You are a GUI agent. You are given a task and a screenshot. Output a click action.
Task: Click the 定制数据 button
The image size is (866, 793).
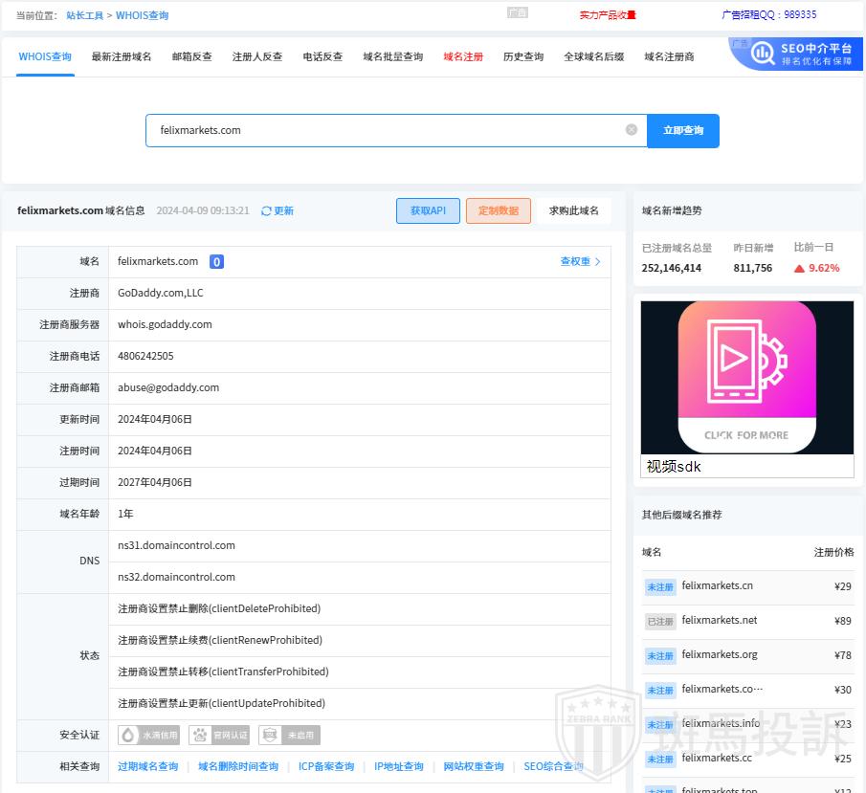(498, 210)
